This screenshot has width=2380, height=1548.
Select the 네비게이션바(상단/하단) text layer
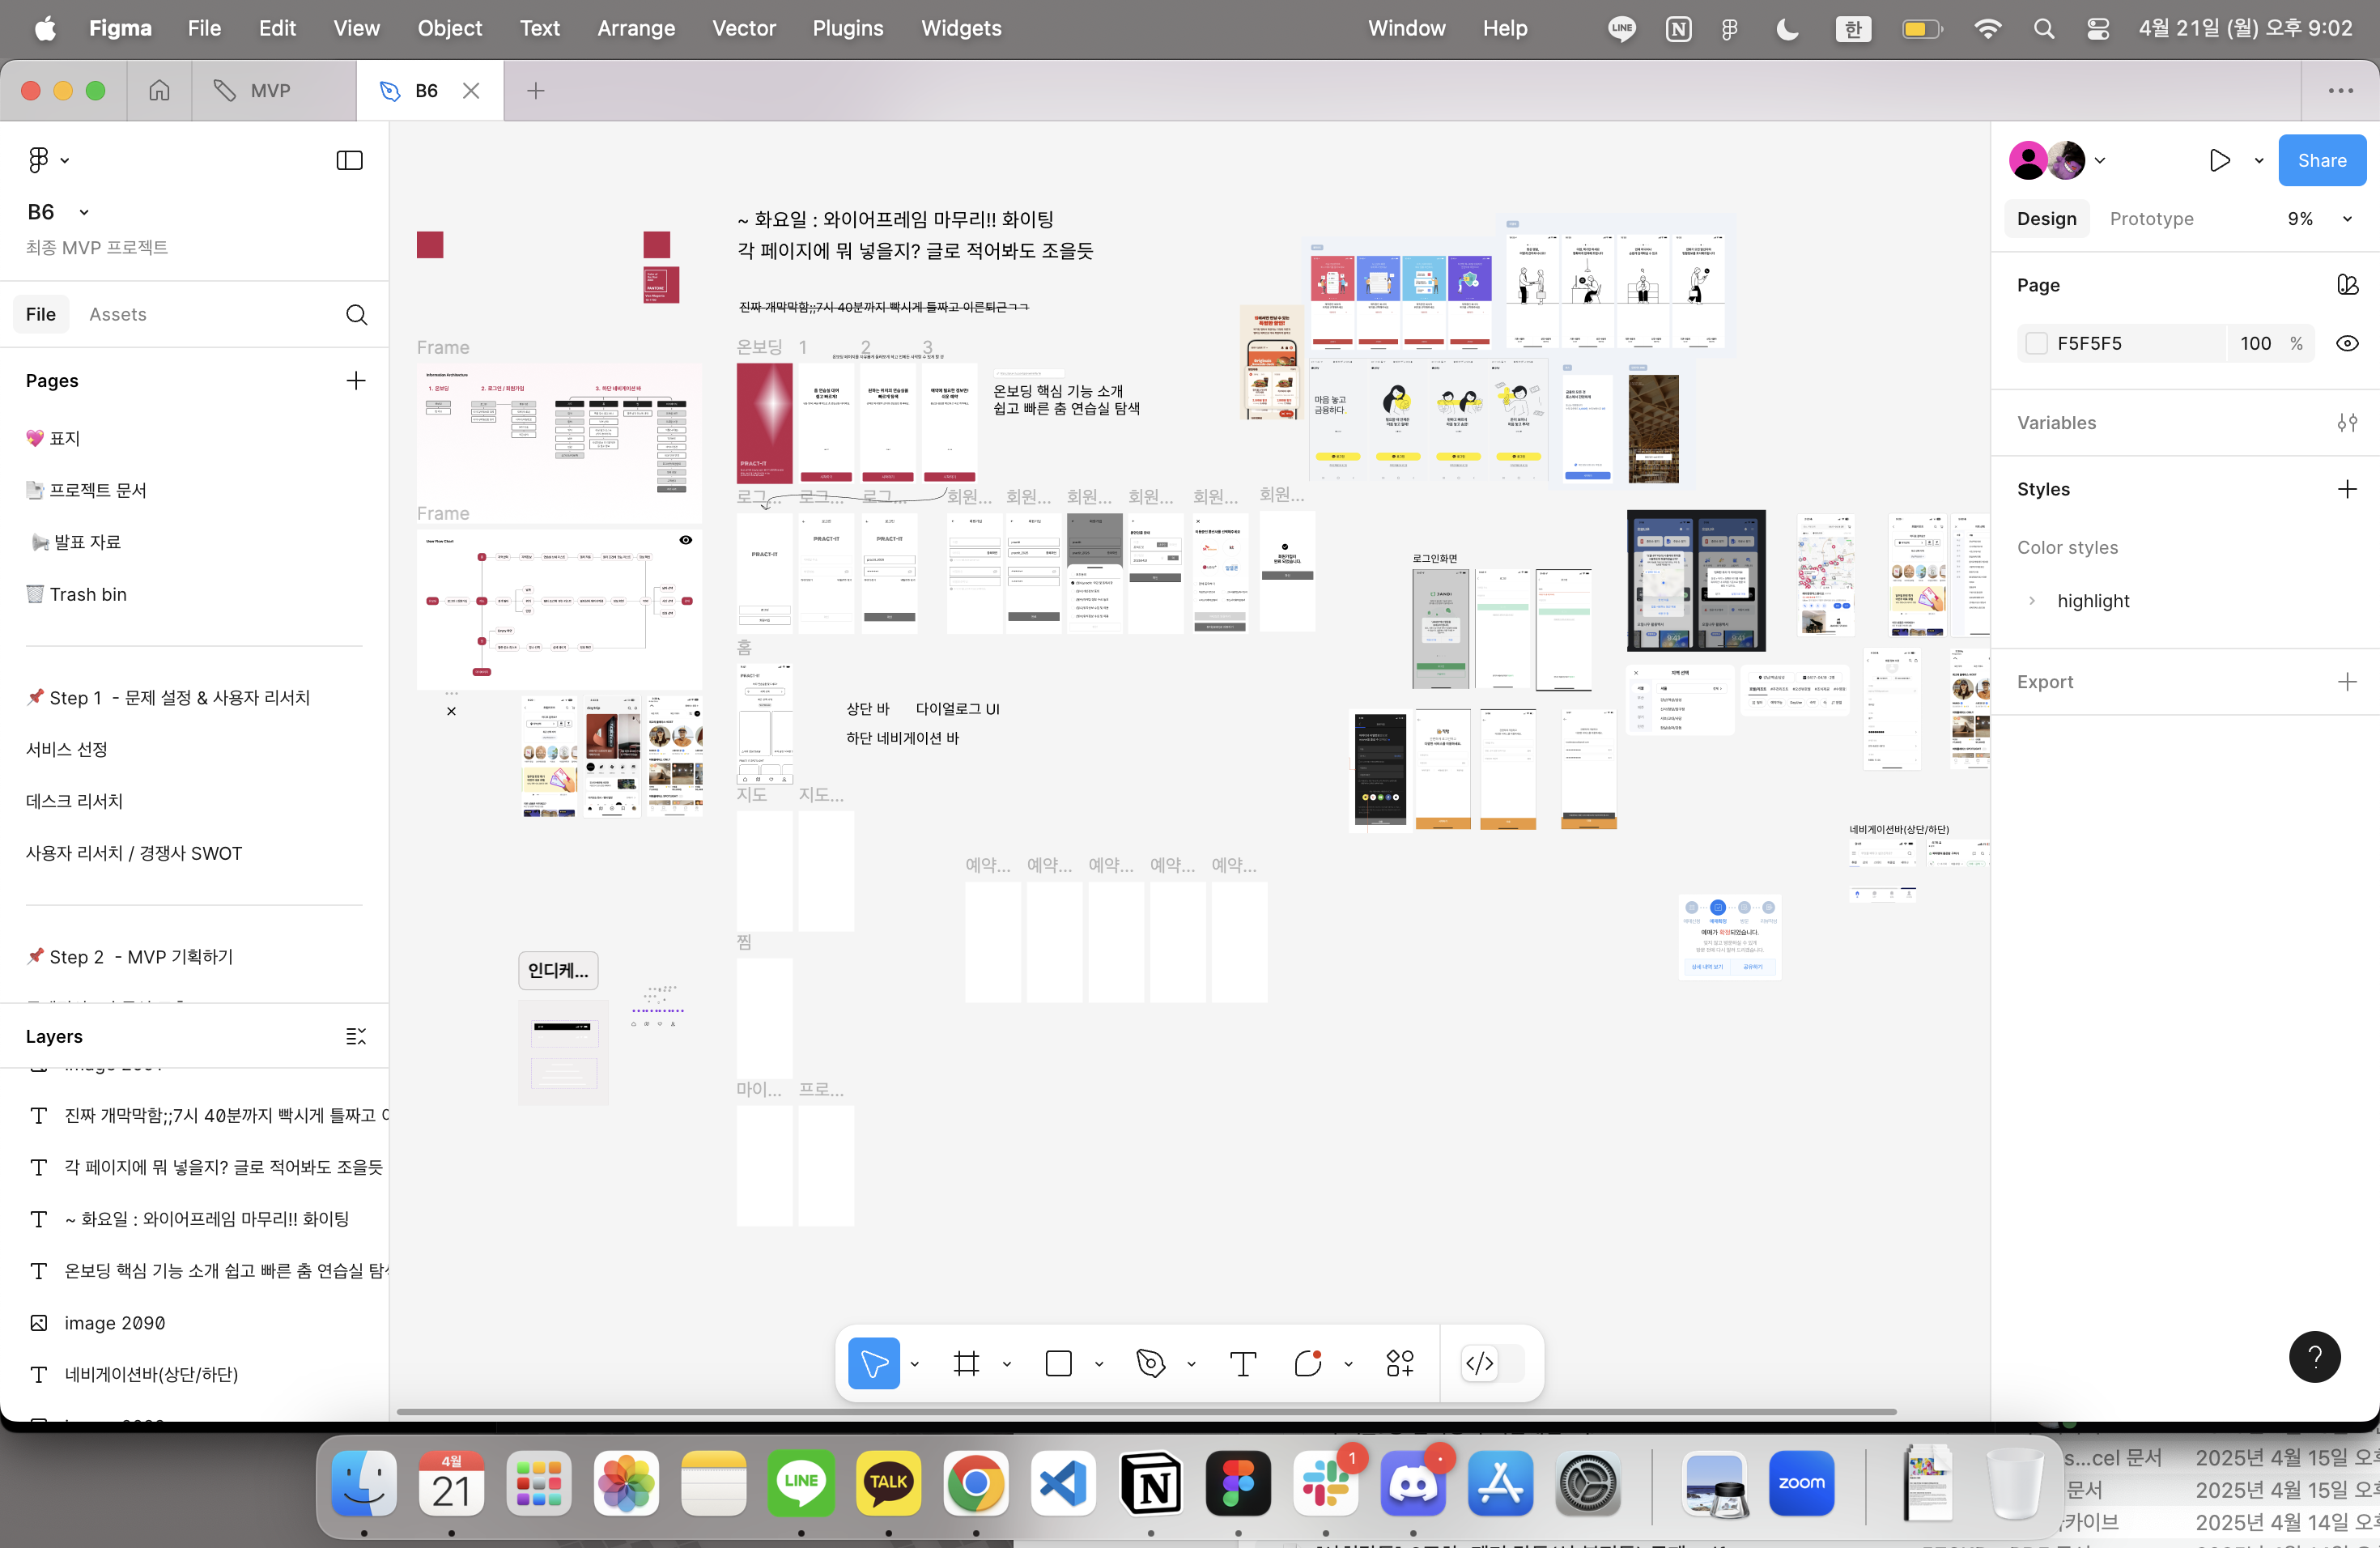pyautogui.click(x=150, y=1374)
